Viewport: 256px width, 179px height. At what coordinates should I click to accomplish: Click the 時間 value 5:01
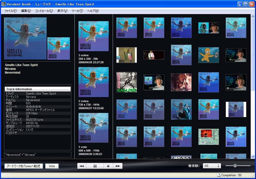(28, 103)
